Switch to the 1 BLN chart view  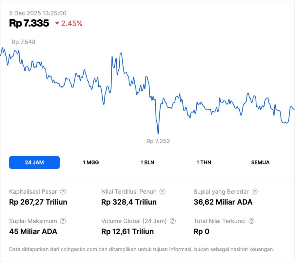pyautogui.click(x=147, y=162)
